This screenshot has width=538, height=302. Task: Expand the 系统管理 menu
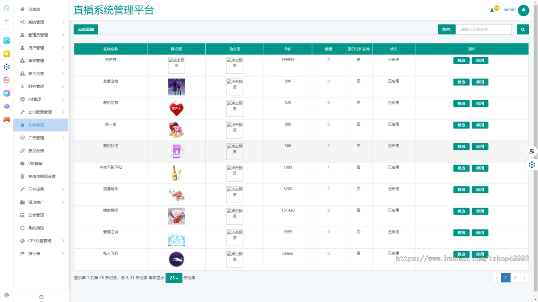pyautogui.click(x=41, y=22)
